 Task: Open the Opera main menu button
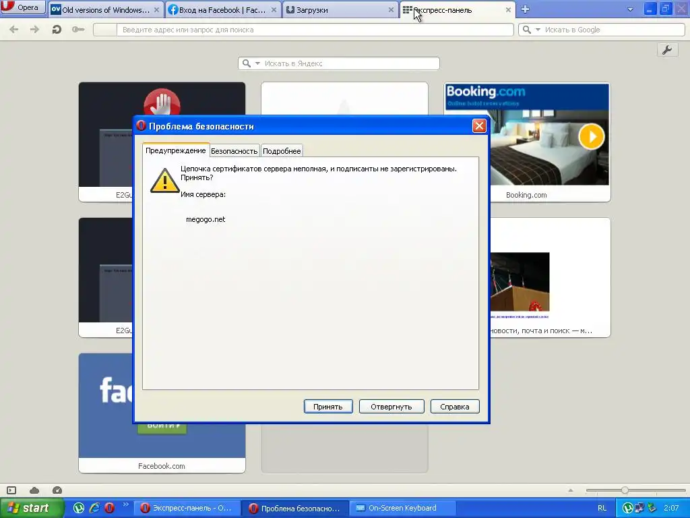[x=22, y=7]
